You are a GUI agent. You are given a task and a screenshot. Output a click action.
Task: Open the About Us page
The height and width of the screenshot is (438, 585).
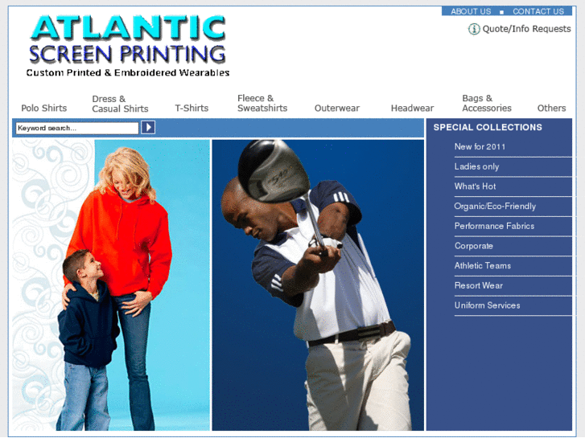point(471,11)
